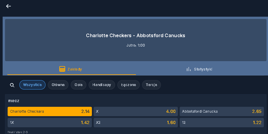Choose double chance 12 at 1.22
The image size is (268, 134).
point(222,123)
